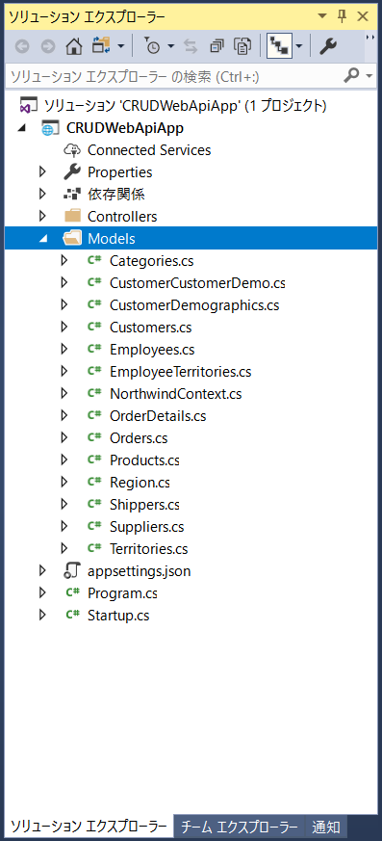Select the NorthwindContext.cs file name

point(176,394)
